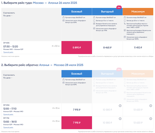Click hand luggage icon in outbound Базовый column
The image size is (155, 133).
coord(64,17)
